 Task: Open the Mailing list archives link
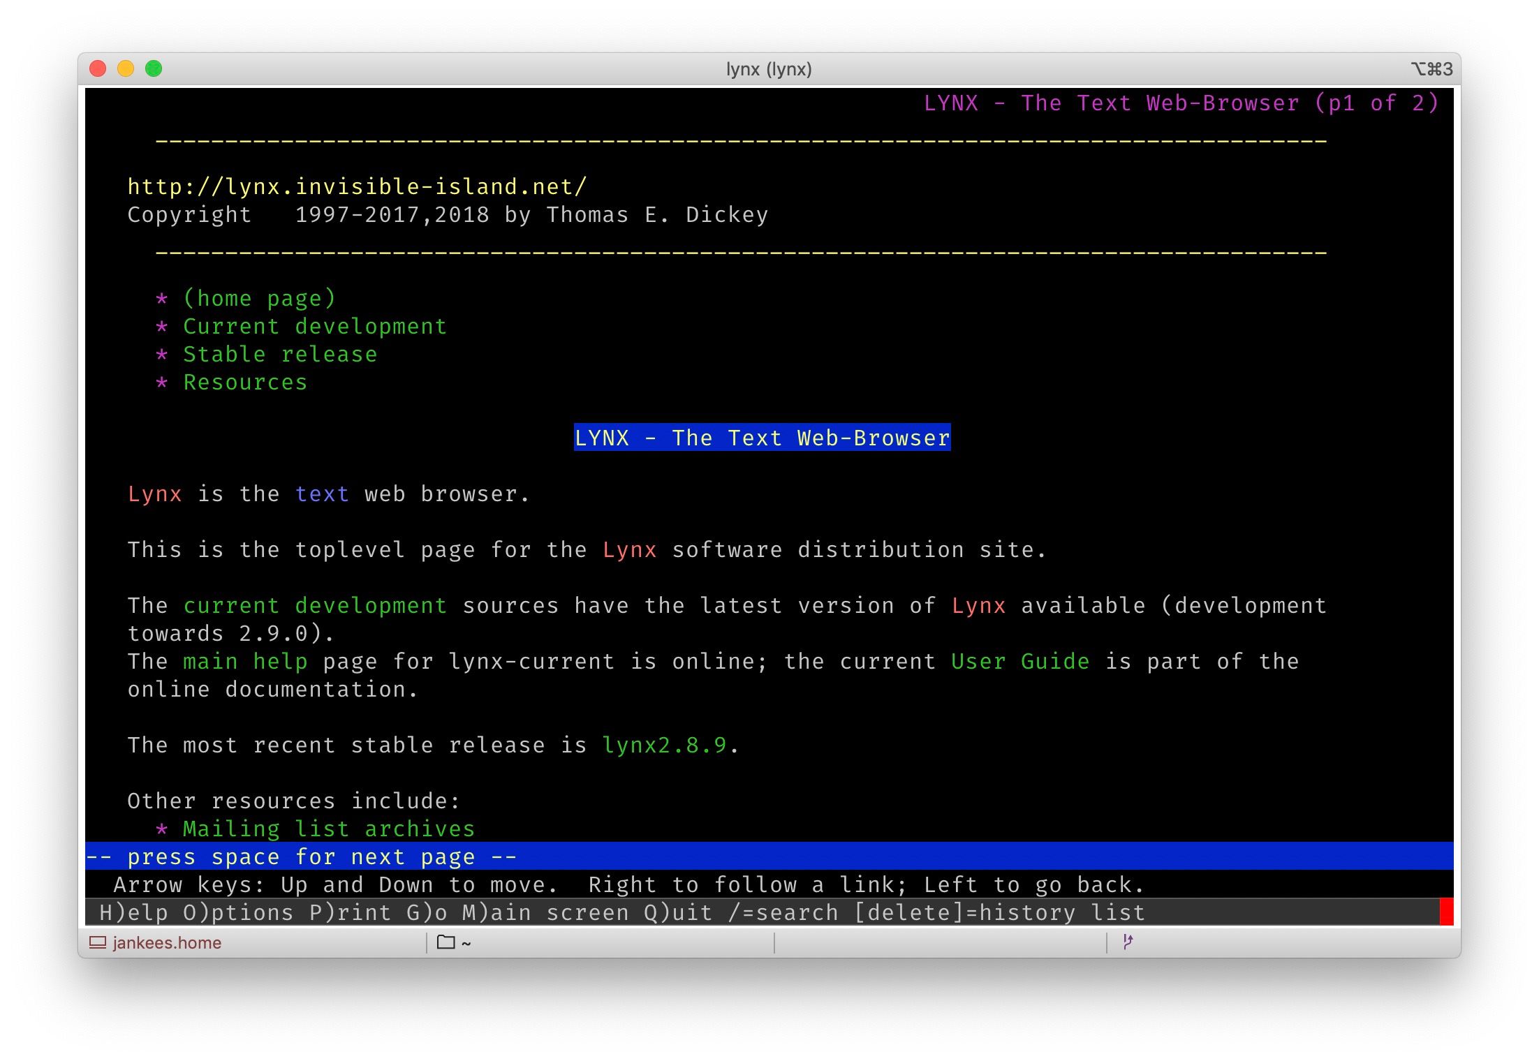[x=329, y=829]
